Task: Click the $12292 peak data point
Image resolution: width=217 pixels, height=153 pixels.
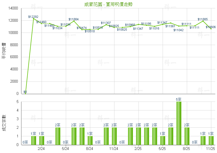Action: coord(33,19)
